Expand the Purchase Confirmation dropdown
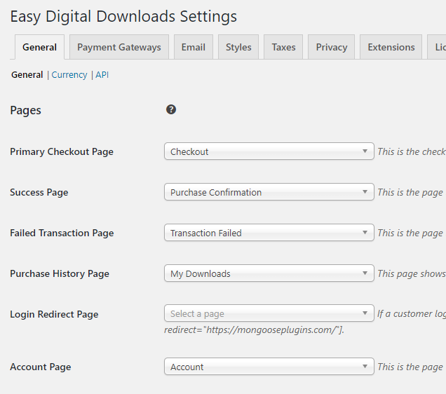This screenshot has width=446, height=394. 269,192
